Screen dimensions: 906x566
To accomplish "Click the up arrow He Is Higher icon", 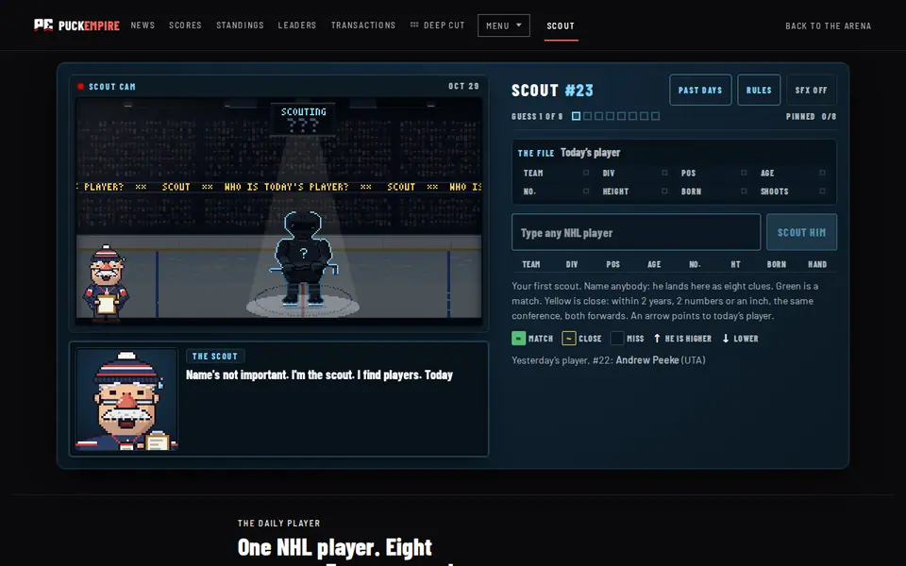I will coord(657,339).
